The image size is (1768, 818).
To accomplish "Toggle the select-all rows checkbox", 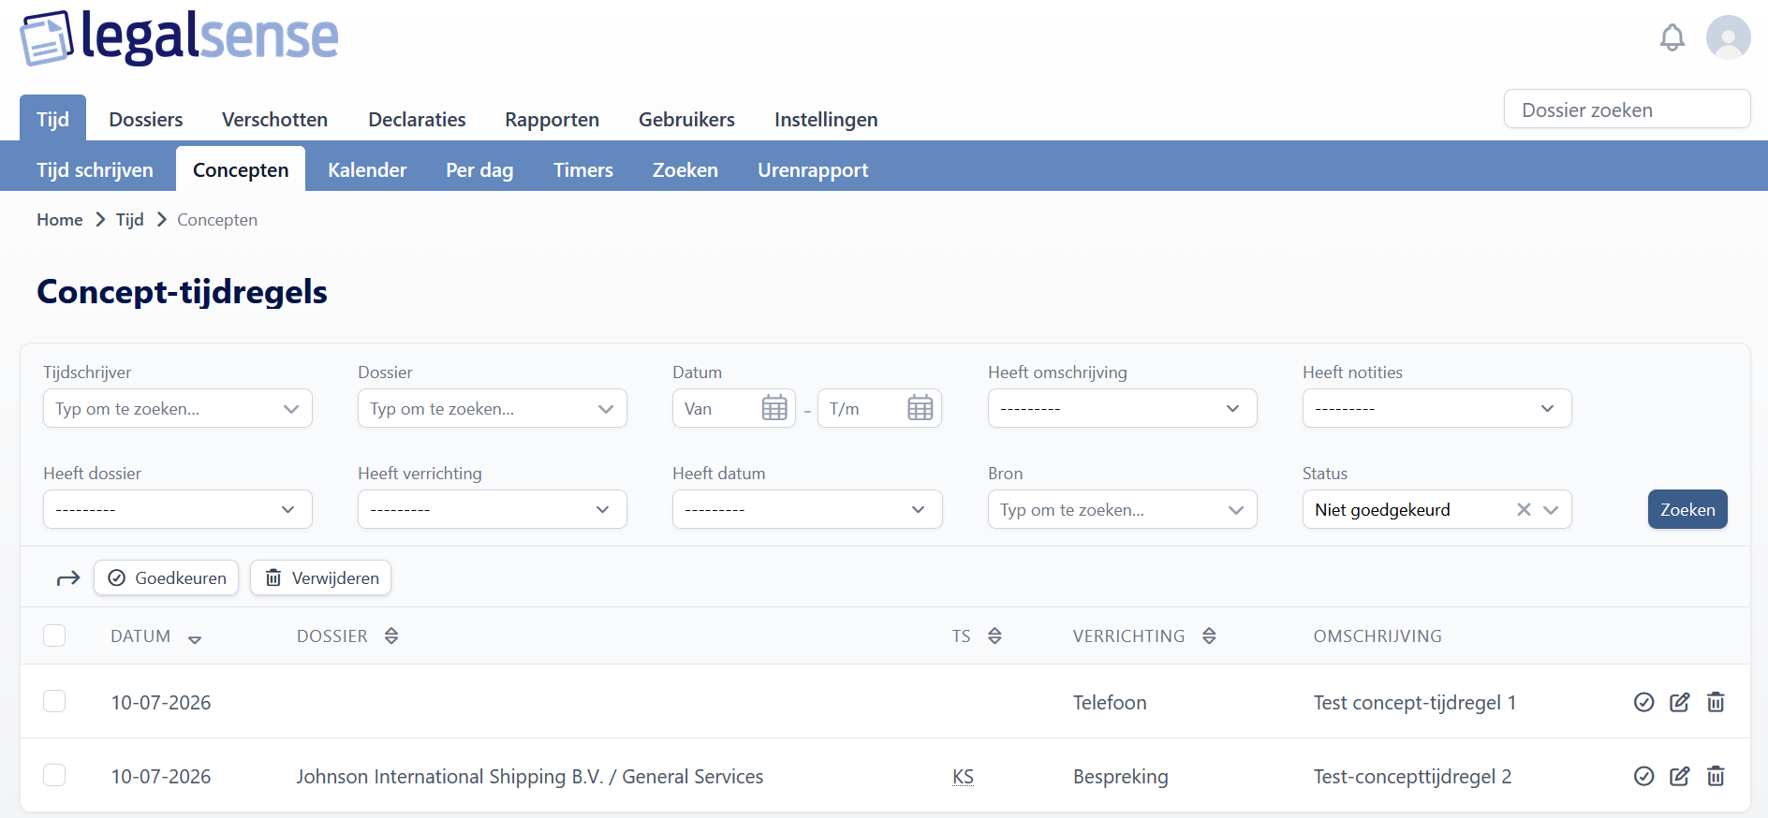I will (x=54, y=635).
